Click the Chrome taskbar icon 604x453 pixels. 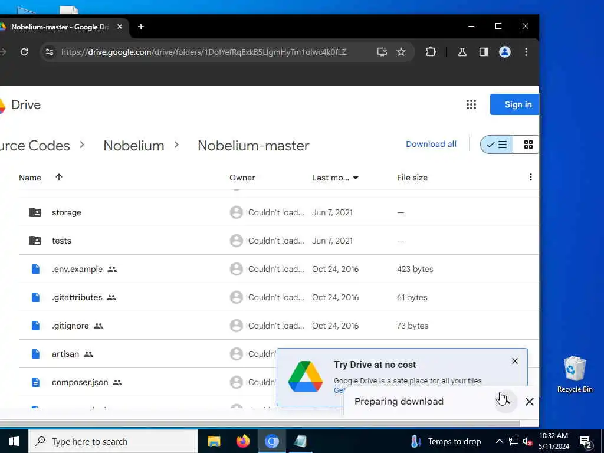coord(271,441)
